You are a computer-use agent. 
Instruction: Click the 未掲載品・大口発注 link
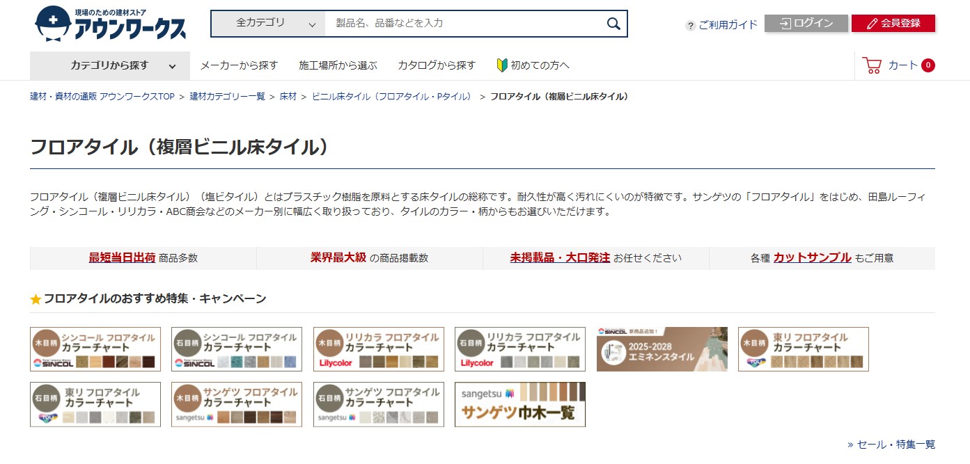point(560,257)
